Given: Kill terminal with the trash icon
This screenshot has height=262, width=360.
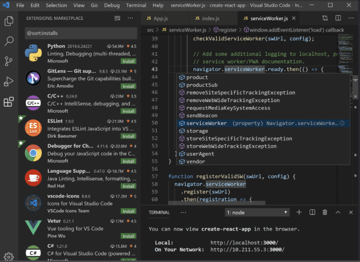Looking at the screenshot, I should pos(325,212).
